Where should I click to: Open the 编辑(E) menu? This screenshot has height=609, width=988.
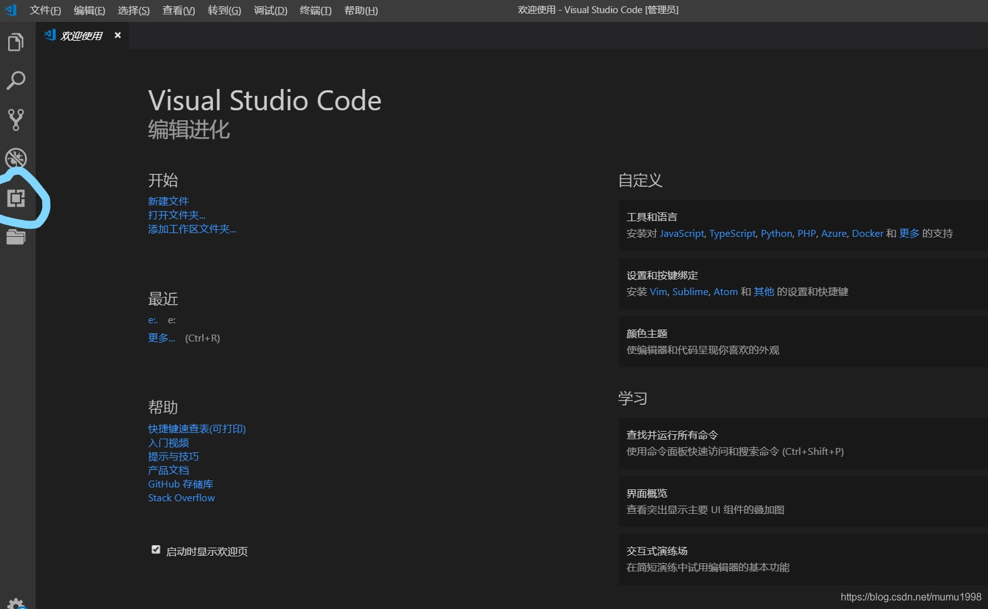click(89, 11)
